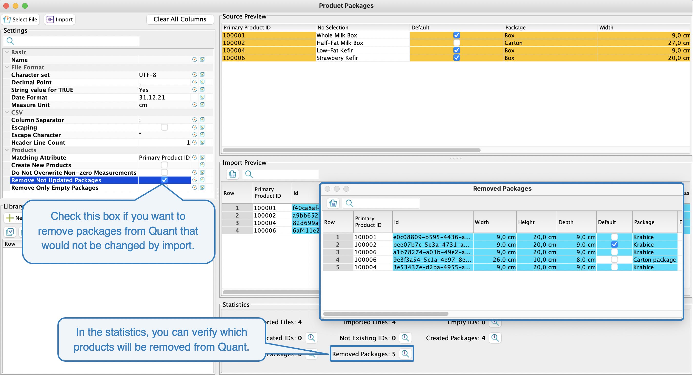Click Clear All Columns button
This screenshot has width=693, height=375.
[180, 19]
